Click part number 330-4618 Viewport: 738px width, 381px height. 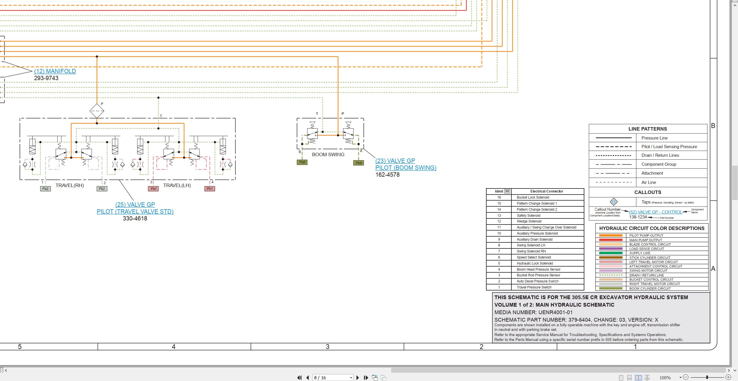click(x=135, y=218)
